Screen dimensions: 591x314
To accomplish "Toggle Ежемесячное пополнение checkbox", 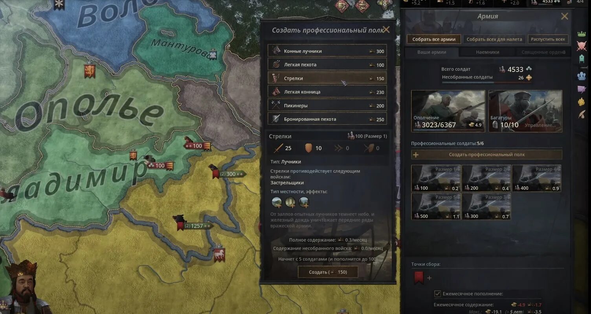I will point(437,294).
